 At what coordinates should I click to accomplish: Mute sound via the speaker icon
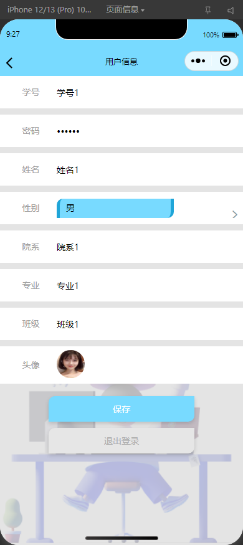click(x=231, y=11)
